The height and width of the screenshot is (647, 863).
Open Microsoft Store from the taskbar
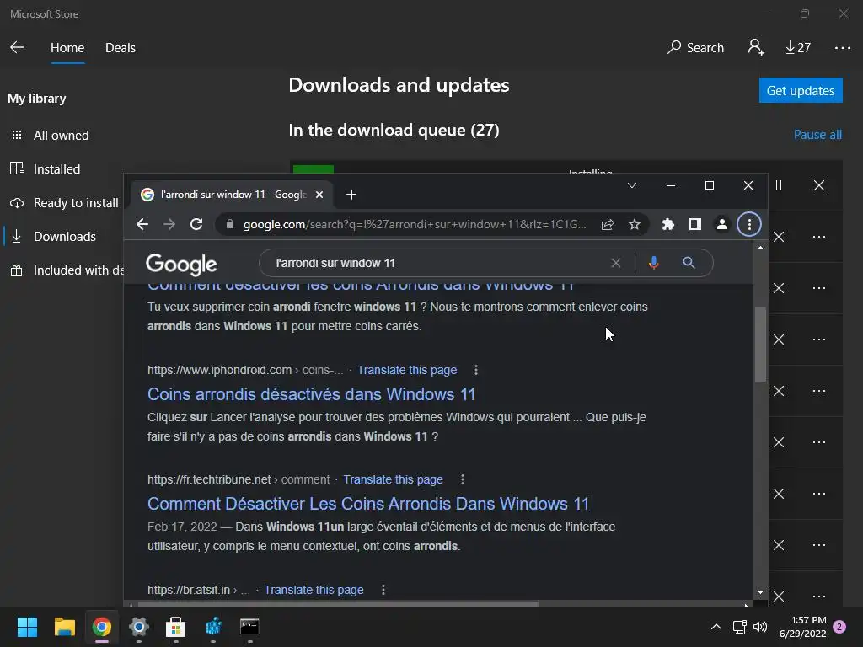(x=175, y=627)
